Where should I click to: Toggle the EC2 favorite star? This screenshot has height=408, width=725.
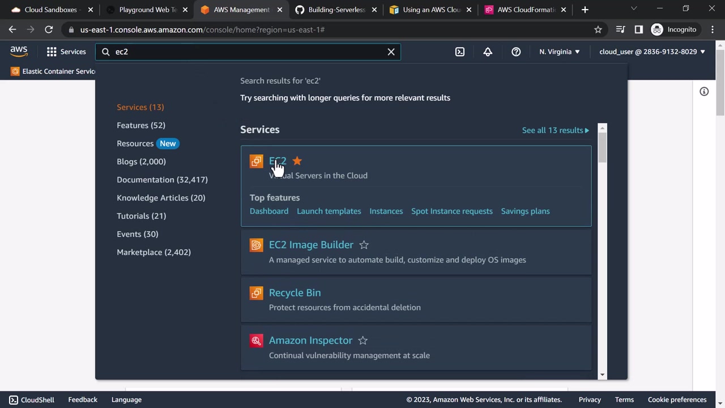pyautogui.click(x=297, y=161)
